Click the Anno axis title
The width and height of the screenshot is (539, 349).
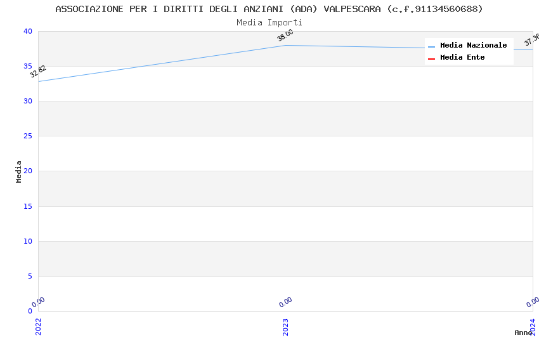523,333
